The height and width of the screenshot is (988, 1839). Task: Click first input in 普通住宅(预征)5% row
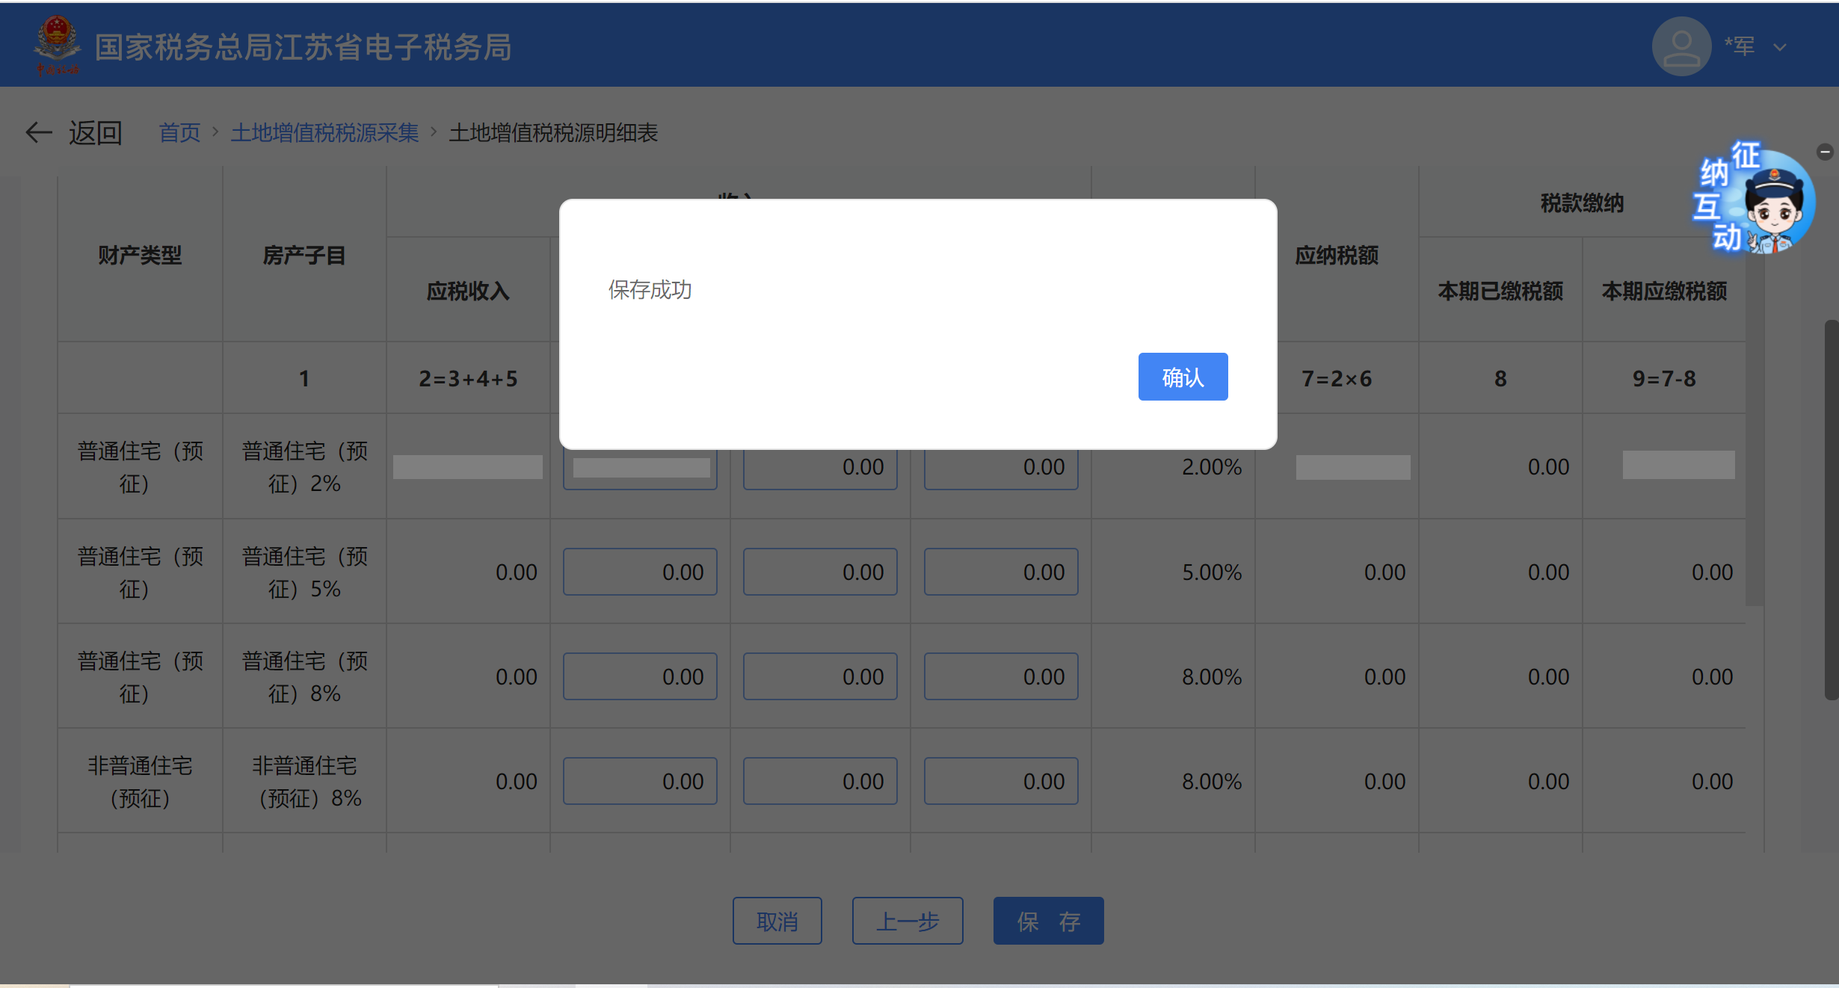(640, 572)
